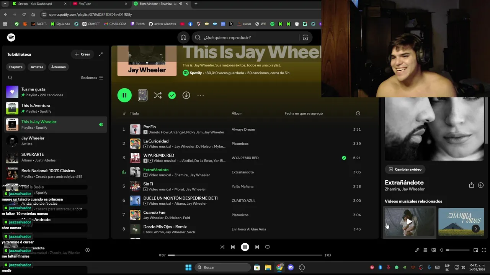Click the search magnifier in library panel

(x=10, y=78)
